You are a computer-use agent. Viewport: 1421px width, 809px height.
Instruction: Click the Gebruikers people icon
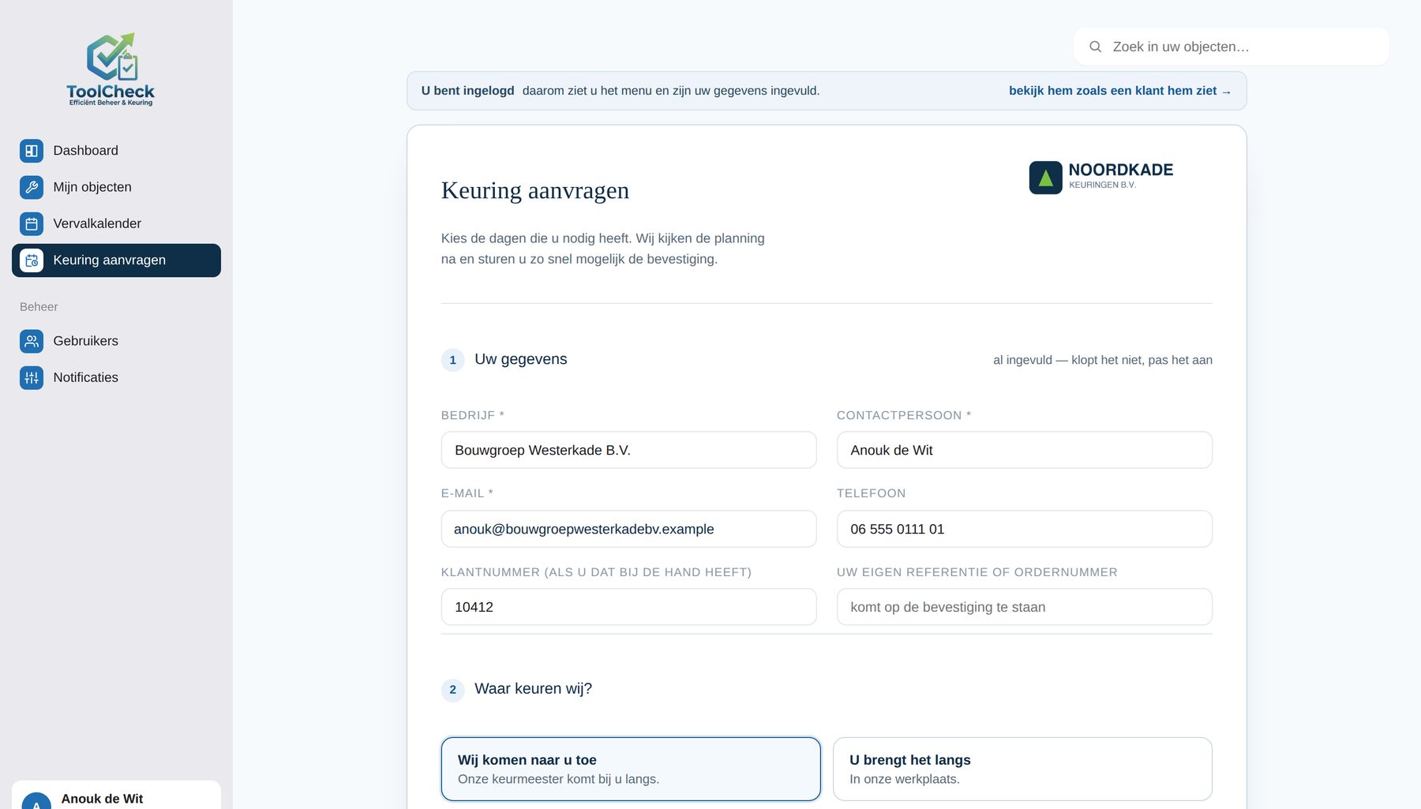[32, 341]
